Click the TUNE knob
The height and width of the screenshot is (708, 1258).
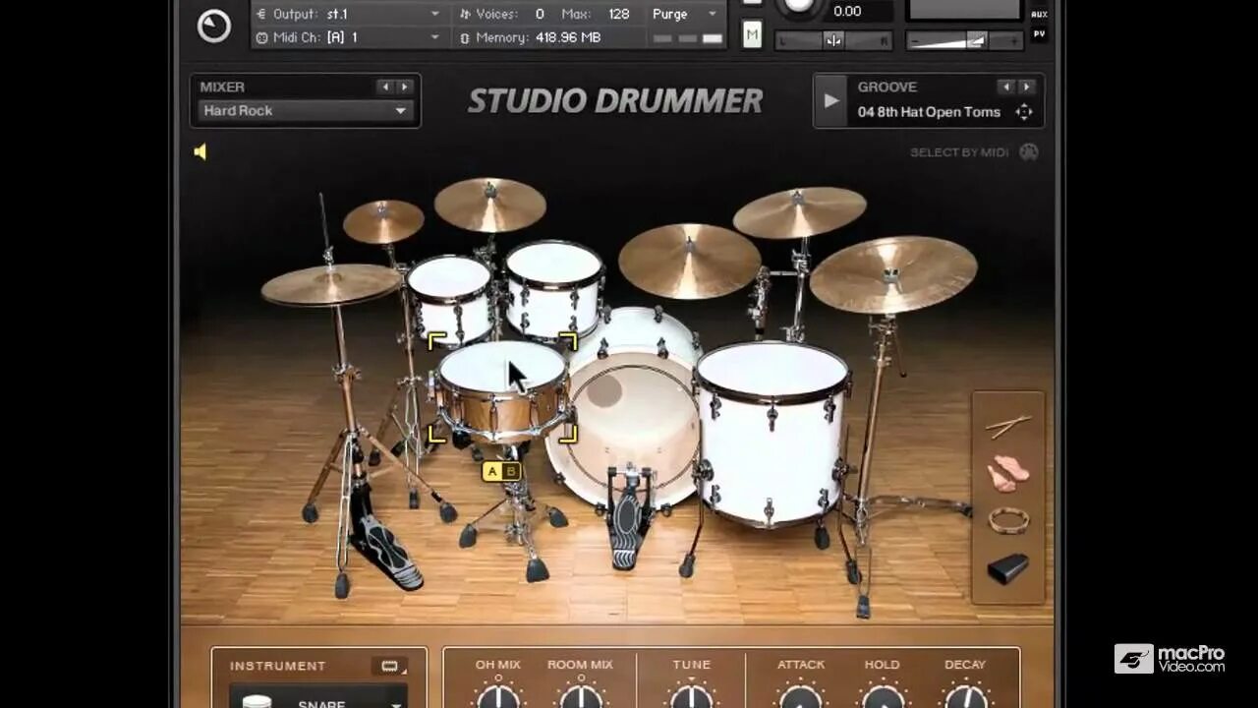pyautogui.click(x=691, y=696)
